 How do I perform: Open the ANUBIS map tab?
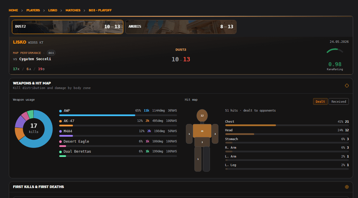[181, 27]
